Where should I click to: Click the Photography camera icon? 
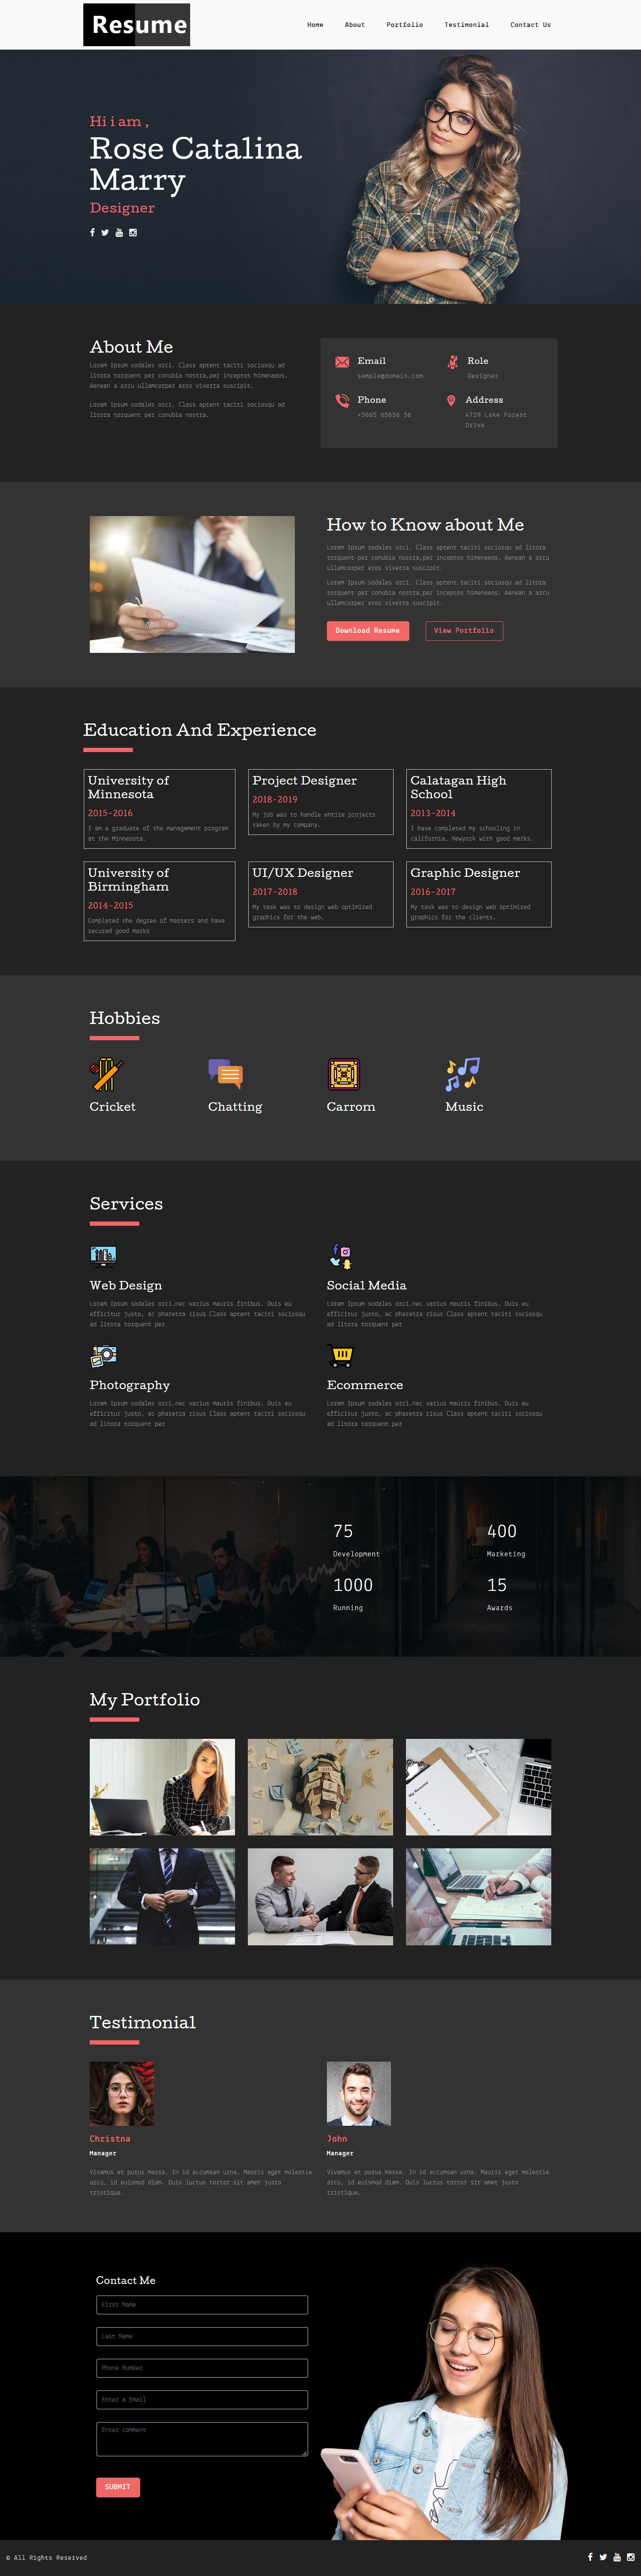[x=103, y=1356]
